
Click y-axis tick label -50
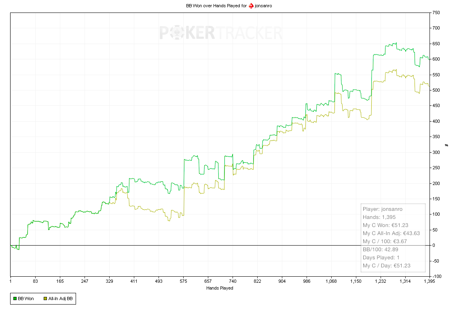pos(436,261)
